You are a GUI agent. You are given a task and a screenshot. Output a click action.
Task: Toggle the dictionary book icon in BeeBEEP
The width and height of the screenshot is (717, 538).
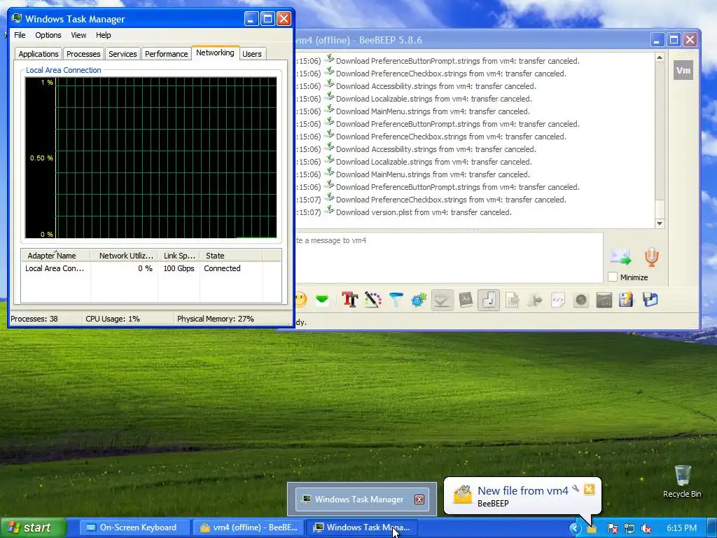tap(466, 300)
